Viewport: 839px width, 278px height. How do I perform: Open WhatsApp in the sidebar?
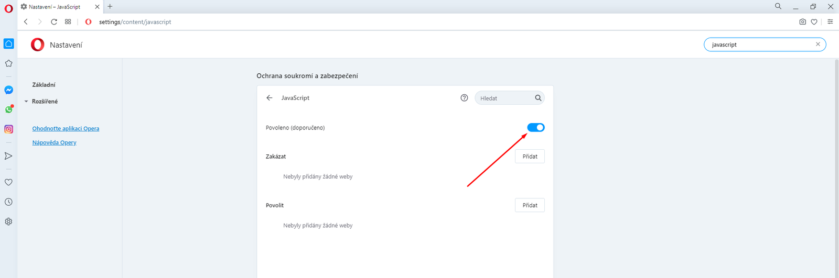point(8,109)
